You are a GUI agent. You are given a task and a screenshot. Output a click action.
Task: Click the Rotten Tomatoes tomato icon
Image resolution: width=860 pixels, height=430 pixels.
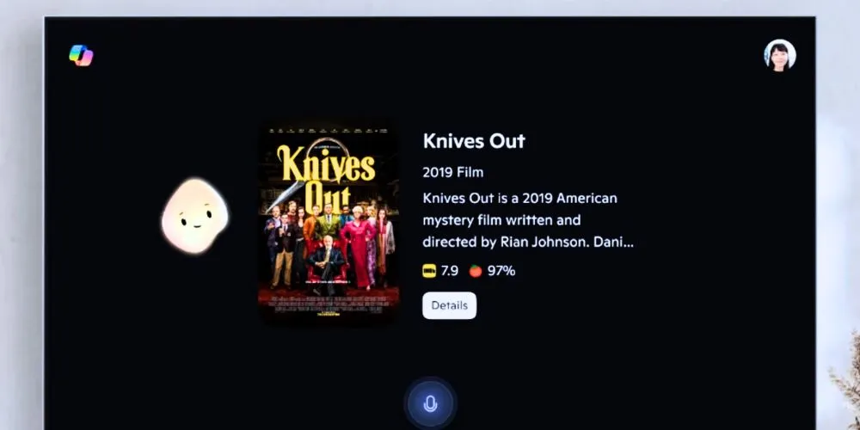click(x=476, y=270)
